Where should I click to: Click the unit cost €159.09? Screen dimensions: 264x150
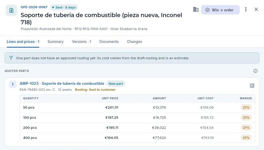click(x=207, y=107)
